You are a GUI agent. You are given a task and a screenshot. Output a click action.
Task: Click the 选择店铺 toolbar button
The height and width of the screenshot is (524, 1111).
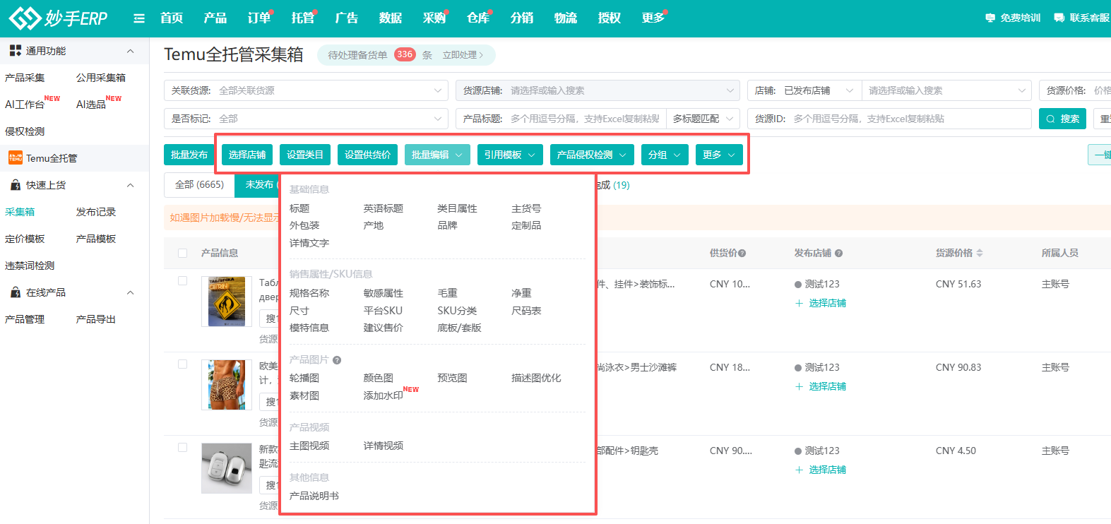tap(247, 155)
